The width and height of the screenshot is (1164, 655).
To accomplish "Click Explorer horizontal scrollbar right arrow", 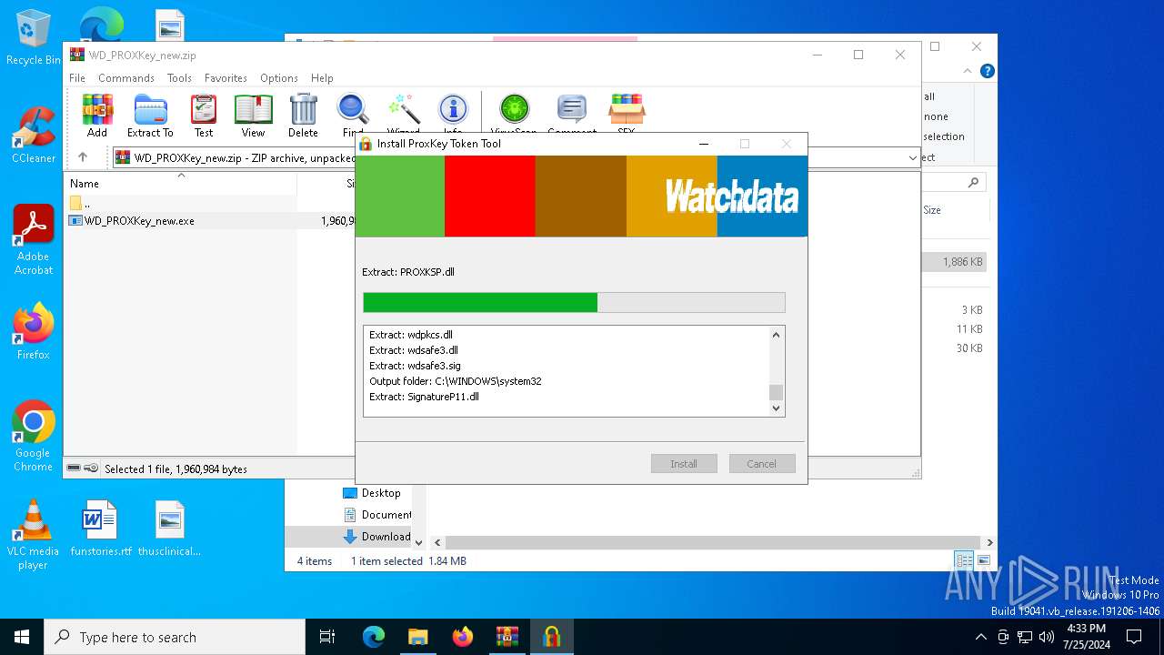I will 989,542.
